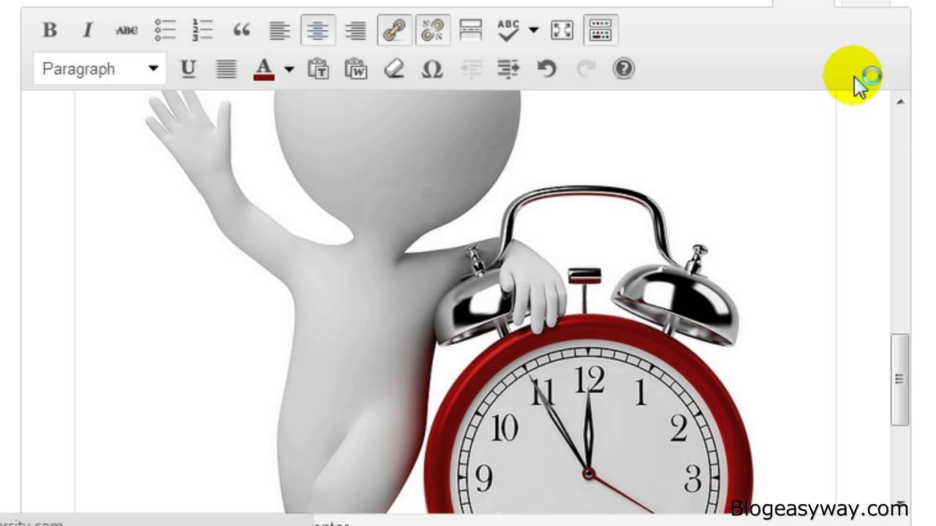Viewport: 936px width, 526px height.
Task: Click the Insert/edit link icon
Action: click(394, 30)
